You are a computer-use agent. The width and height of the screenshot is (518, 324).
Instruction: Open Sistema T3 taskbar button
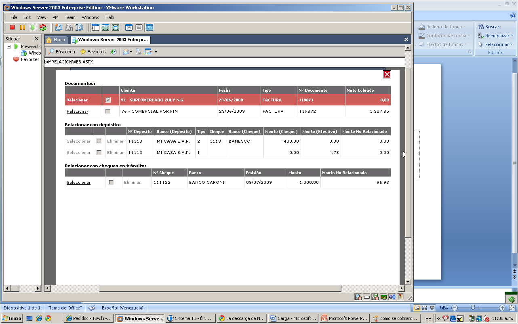190,318
